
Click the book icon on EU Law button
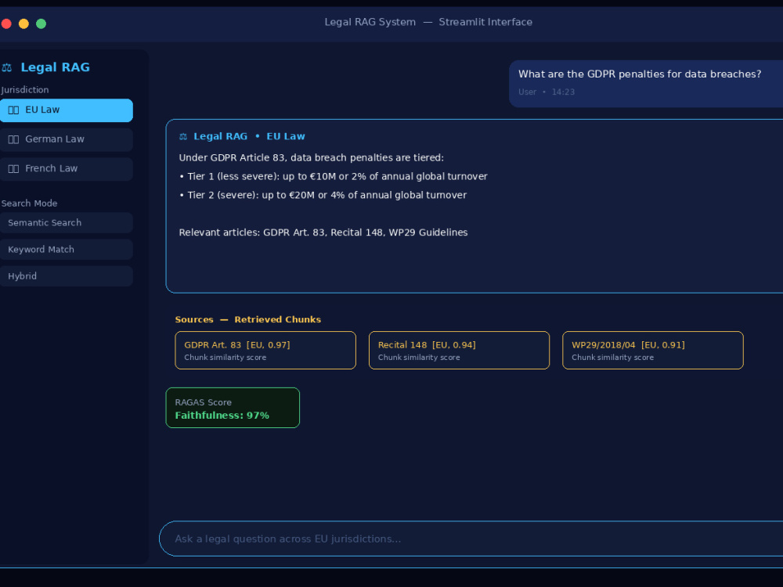pyautogui.click(x=13, y=110)
